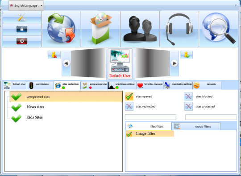Click the delete user icon
This screenshot has width=241, height=176.
pyautogui.click(x=54, y=55)
